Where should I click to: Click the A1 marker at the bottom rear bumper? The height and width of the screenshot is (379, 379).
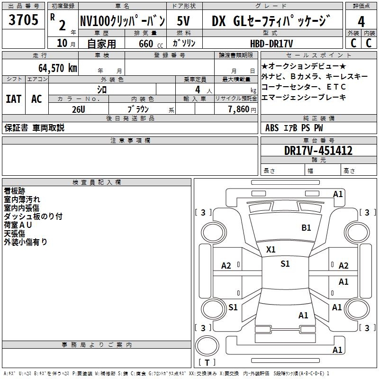338,350
